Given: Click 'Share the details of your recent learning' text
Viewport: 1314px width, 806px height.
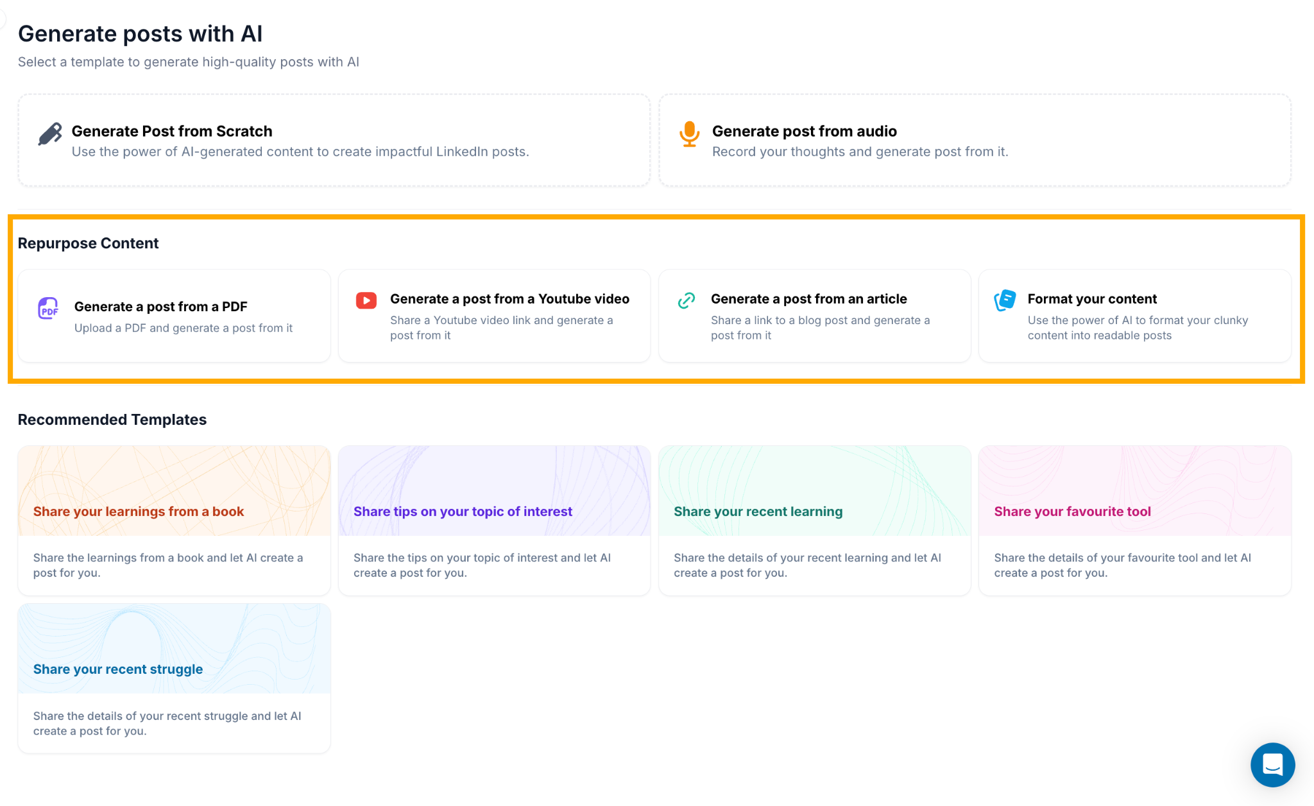Looking at the screenshot, I should 808,565.
